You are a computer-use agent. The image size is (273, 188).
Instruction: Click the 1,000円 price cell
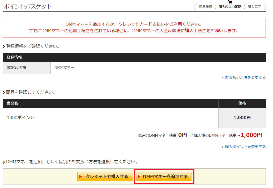coord(242,118)
